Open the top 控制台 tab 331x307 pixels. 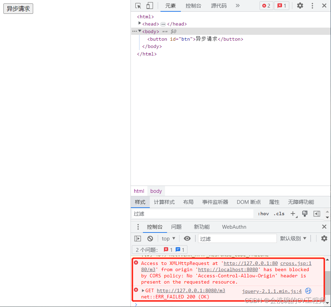pos(193,6)
